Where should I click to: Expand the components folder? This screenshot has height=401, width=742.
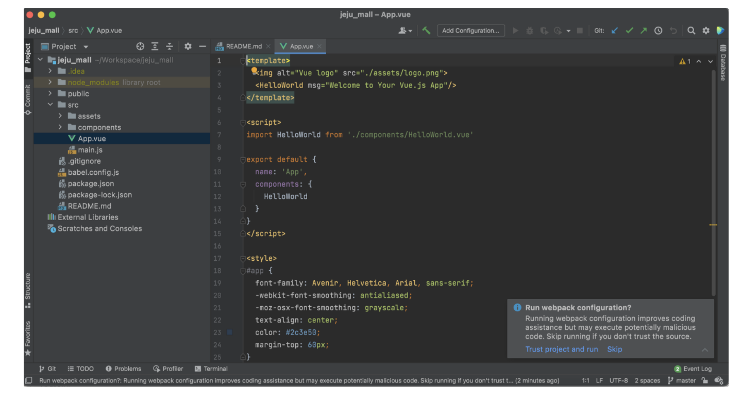tap(60, 127)
